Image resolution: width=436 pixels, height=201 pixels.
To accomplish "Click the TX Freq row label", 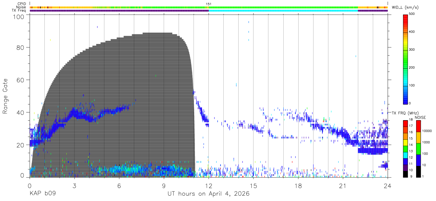I will pyautogui.click(x=19, y=11).
